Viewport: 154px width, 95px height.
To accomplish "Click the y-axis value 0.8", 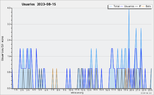I will (9, 72).
